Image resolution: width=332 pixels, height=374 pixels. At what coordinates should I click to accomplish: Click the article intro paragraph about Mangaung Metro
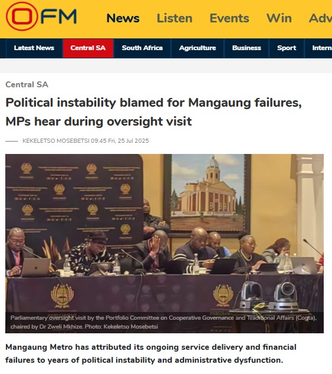click(151, 353)
